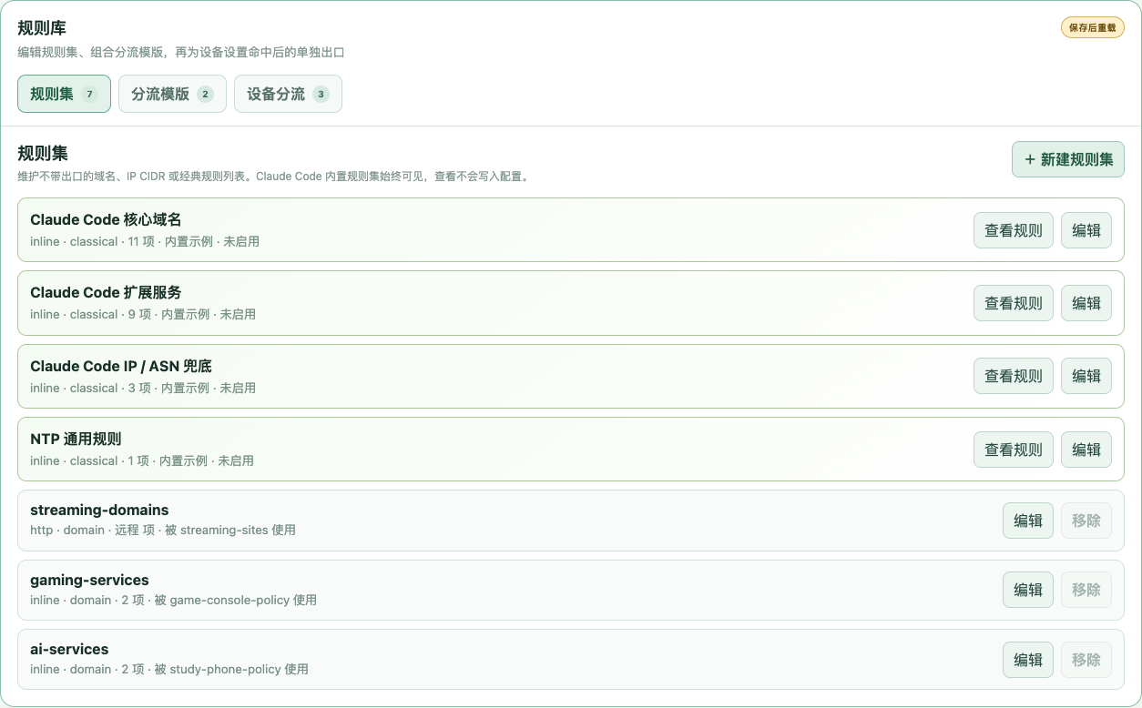This screenshot has width=1142, height=708.
Task: Select the streaming-domains title
Action: (99, 510)
